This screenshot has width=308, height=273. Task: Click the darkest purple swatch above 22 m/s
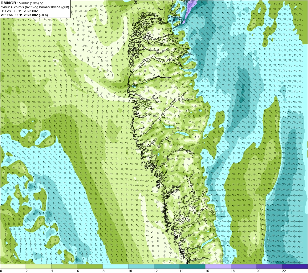point(295,266)
